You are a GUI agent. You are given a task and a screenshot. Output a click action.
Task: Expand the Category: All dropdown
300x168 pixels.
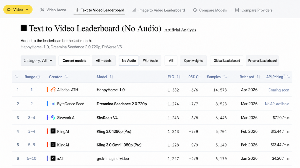coord(38,61)
